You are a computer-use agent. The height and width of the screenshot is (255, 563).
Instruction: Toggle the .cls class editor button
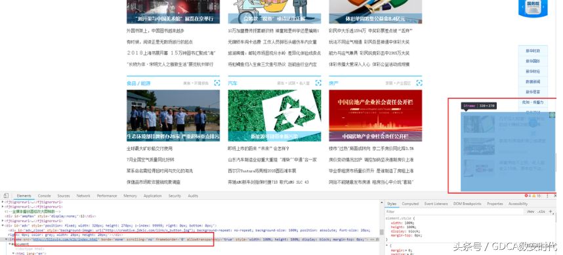pyautogui.click(x=541, y=212)
